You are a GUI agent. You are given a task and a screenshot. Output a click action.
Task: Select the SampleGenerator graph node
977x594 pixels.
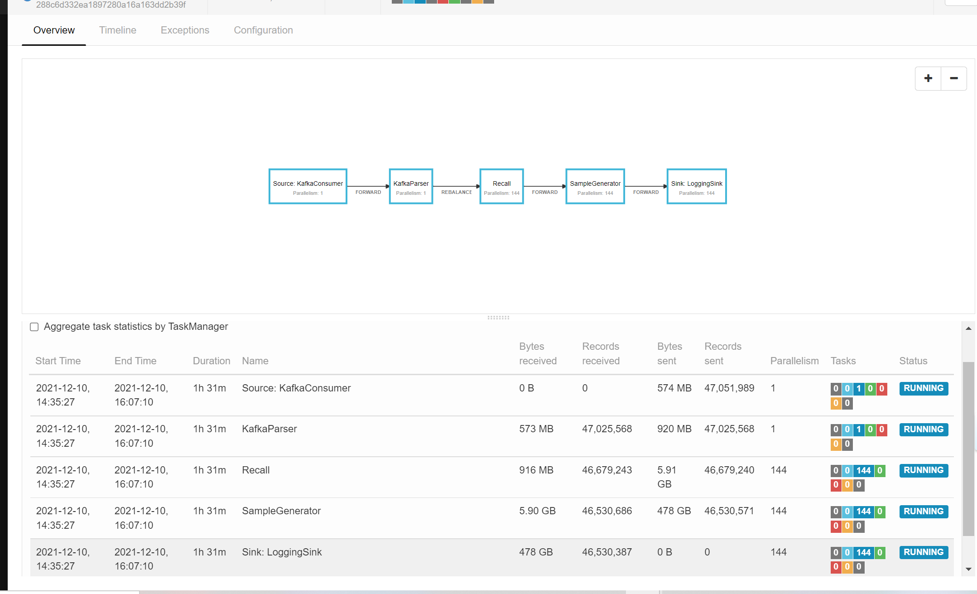tap(595, 186)
